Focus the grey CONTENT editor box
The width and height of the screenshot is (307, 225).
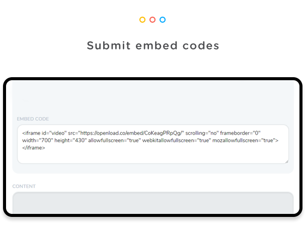tap(153, 203)
